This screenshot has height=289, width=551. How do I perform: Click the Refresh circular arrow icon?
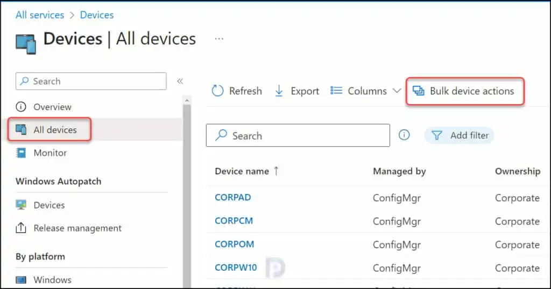click(x=217, y=91)
